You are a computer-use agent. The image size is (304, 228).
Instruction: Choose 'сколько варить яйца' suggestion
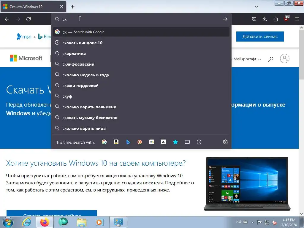coord(141,128)
